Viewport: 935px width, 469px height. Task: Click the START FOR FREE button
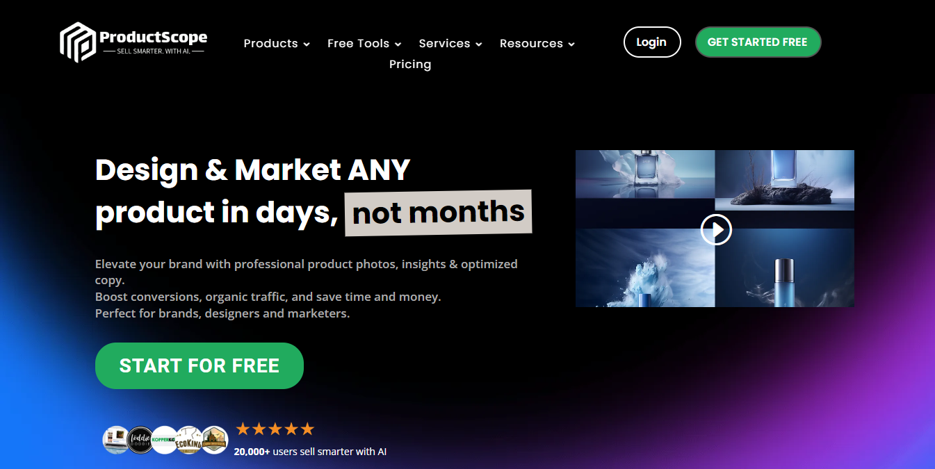(200, 365)
